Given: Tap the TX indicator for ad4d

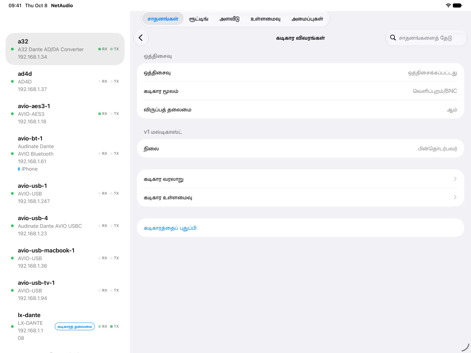Looking at the screenshot, I should 115,81.
